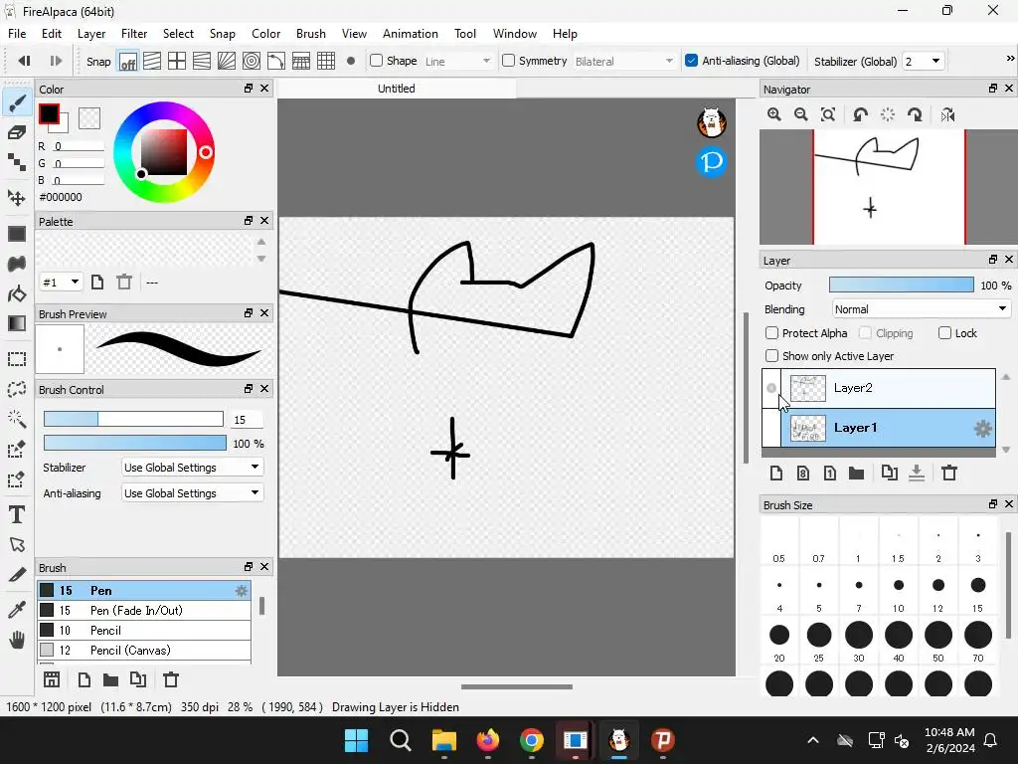Select Layer2 in the layer list
Screen dimensions: 1018x764
pos(888,389)
